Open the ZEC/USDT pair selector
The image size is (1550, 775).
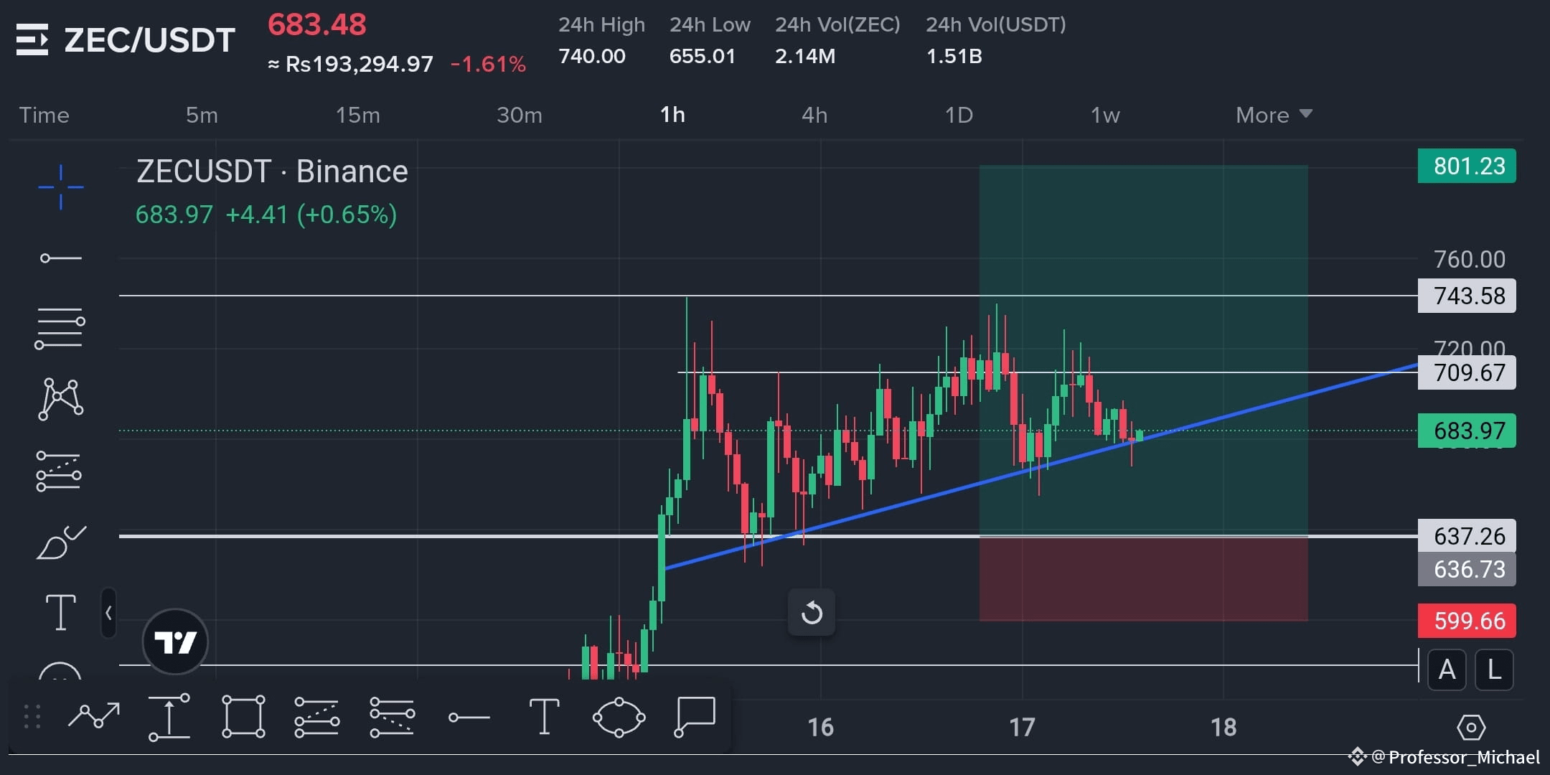coord(149,40)
